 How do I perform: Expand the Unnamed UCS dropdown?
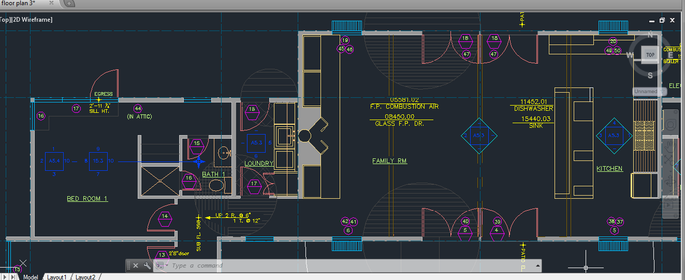649,92
